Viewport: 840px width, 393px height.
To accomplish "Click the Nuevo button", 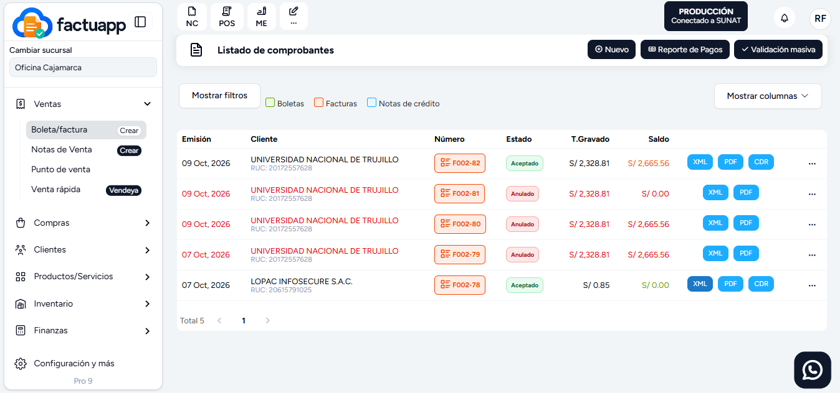I will point(612,50).
